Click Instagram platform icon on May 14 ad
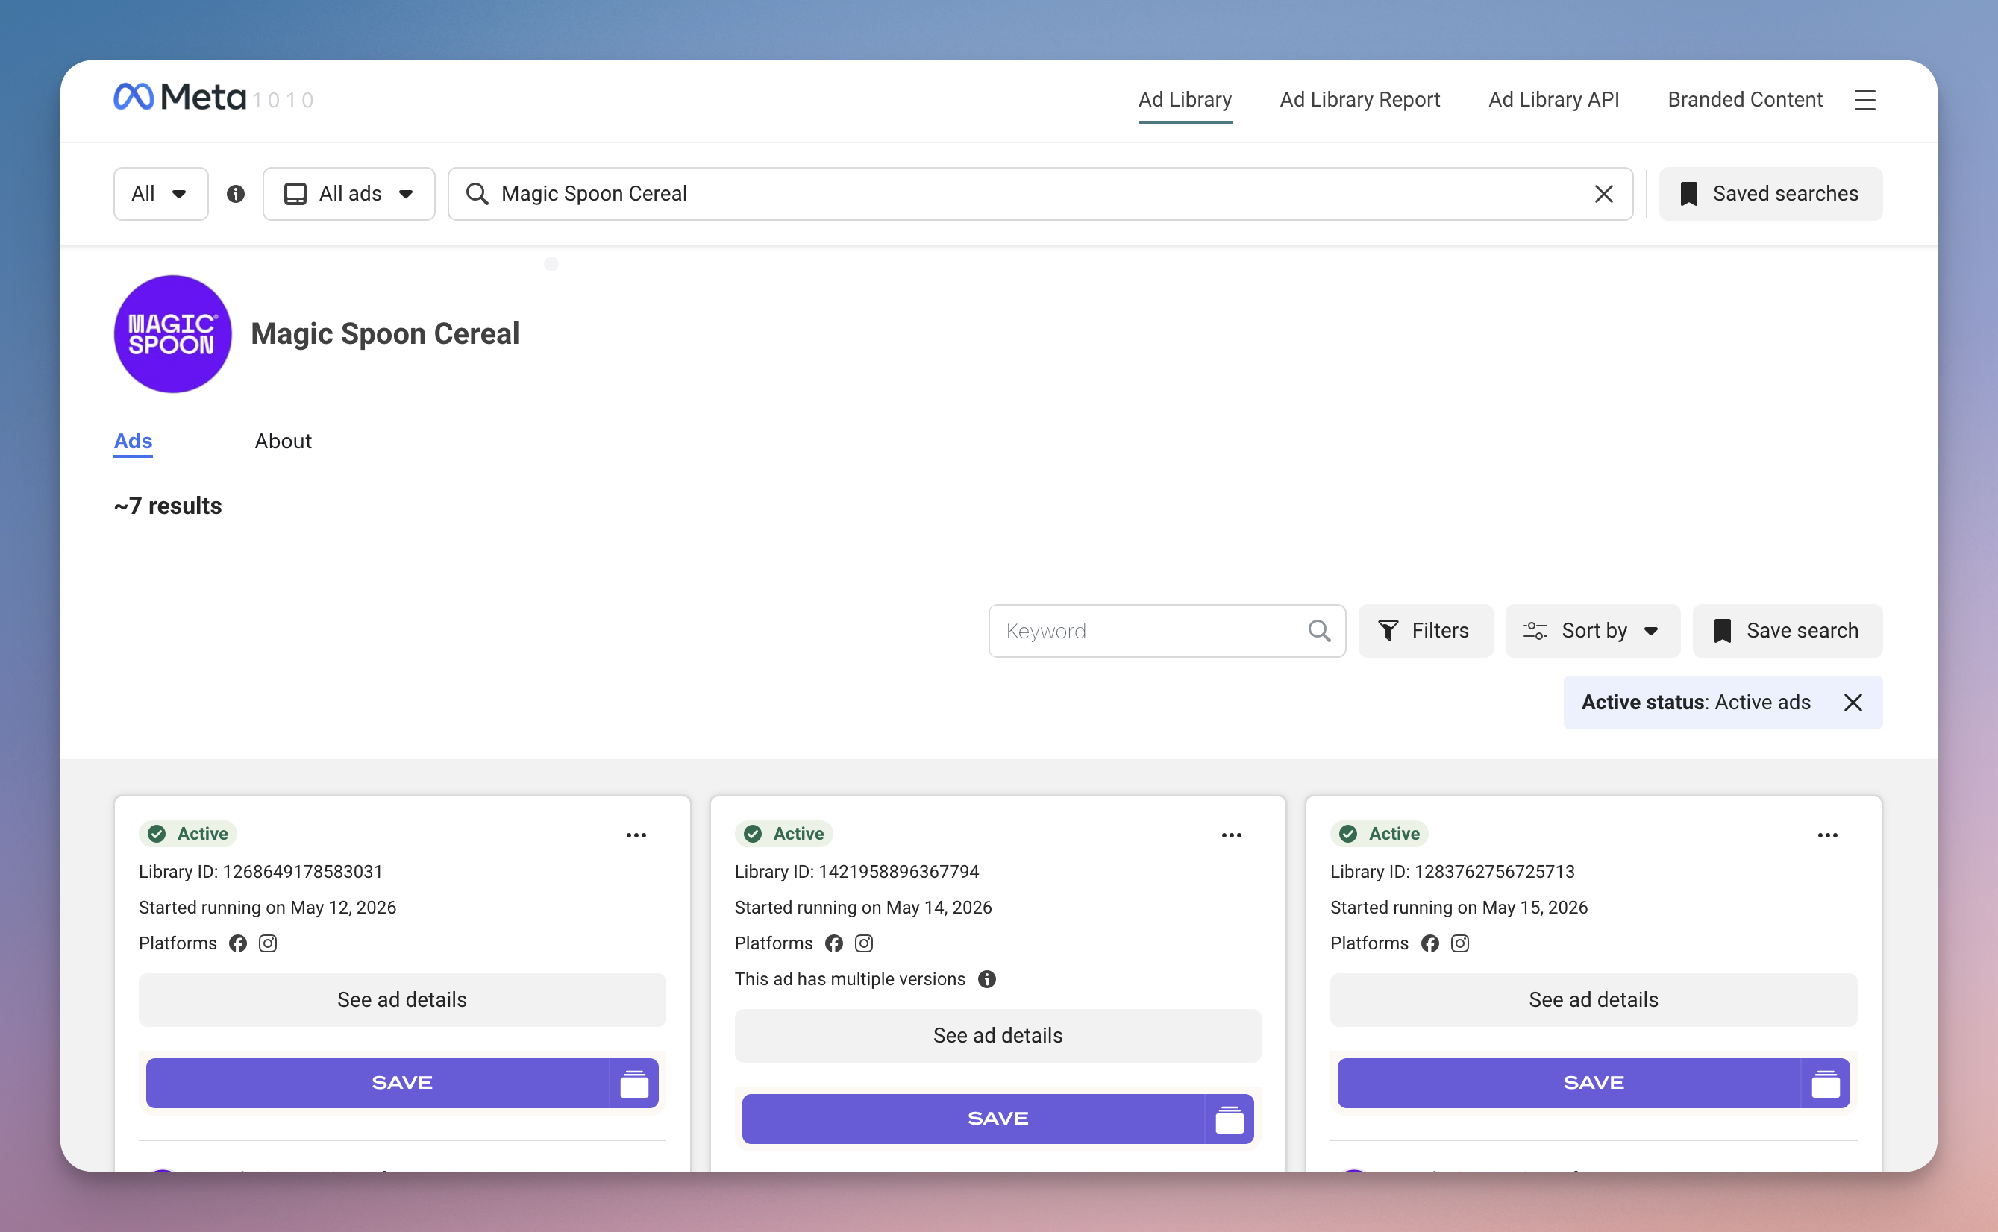 pos(863,943)
